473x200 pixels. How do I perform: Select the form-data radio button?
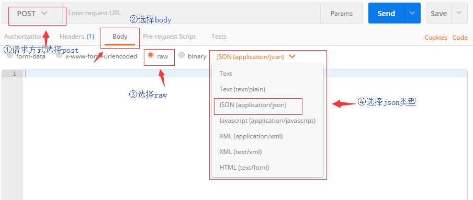tap(10, 55)
